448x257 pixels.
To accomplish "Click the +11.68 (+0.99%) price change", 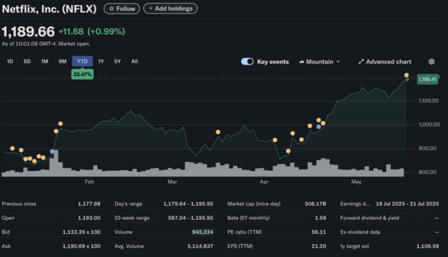I will pos(92,32).
